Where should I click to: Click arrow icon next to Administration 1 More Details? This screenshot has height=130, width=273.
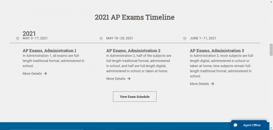[x=45, y=74]
